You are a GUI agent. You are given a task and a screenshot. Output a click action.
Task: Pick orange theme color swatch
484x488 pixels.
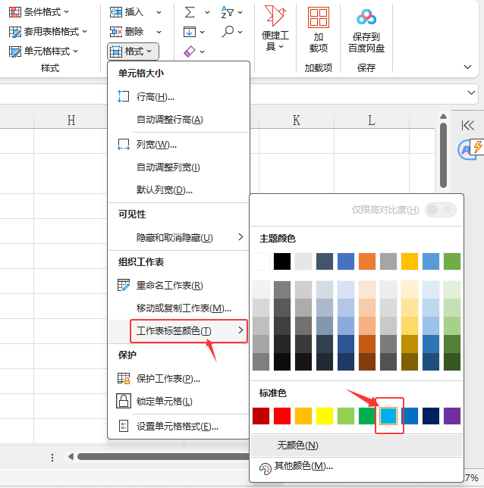(x=367, y=261)
